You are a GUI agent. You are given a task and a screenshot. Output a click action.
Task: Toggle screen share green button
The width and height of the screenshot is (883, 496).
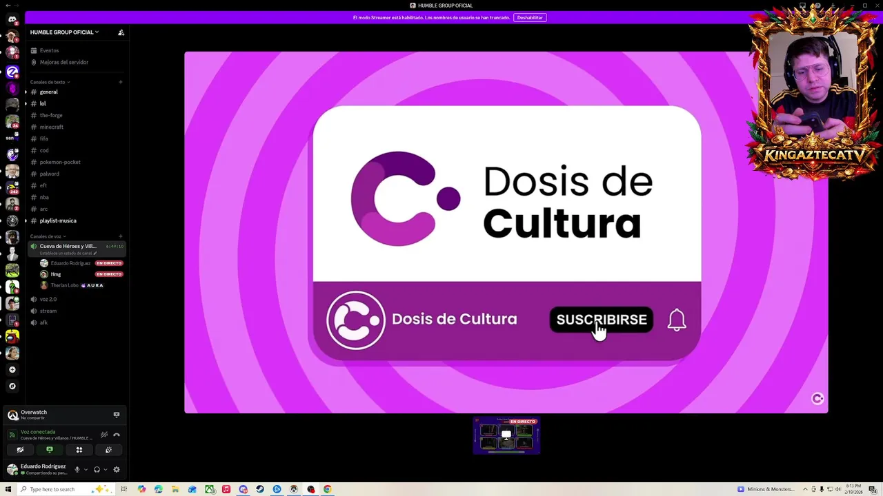pos(50,450)
